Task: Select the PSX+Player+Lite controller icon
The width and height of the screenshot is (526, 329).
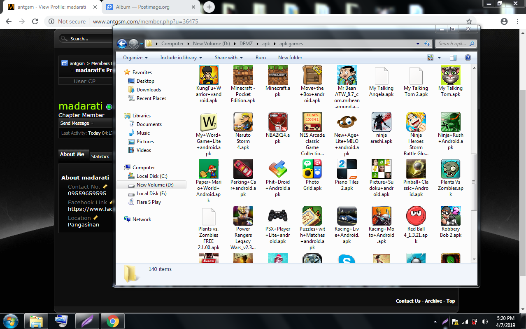Action: coord(278,216)
